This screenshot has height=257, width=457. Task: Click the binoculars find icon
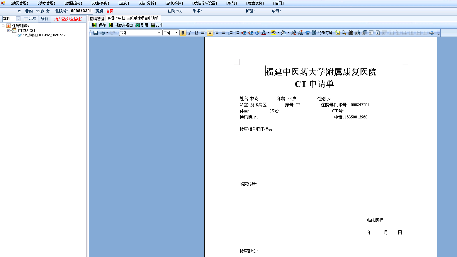pos(351,33)
